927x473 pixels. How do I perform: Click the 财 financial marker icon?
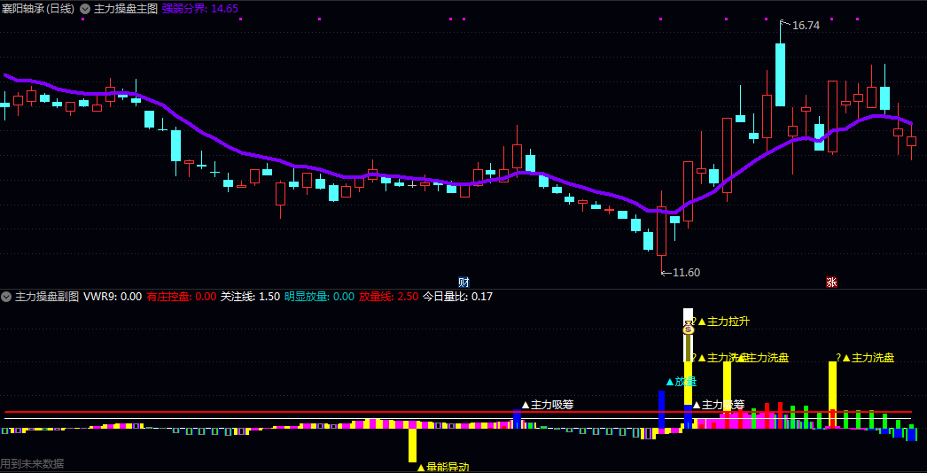464,282
